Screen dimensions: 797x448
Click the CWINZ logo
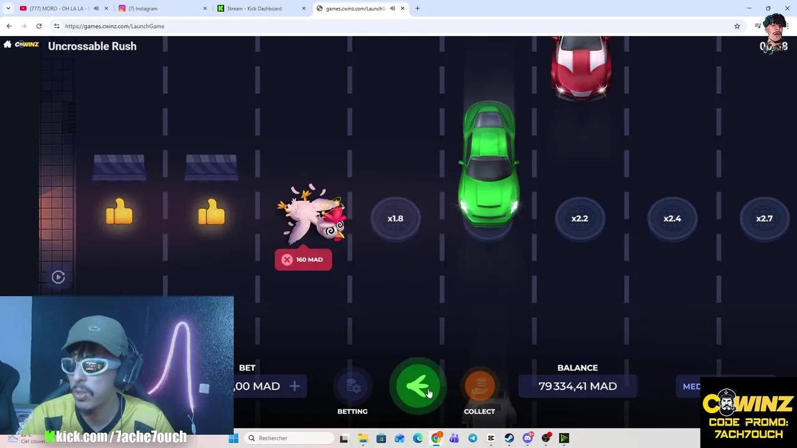point(27,45)
